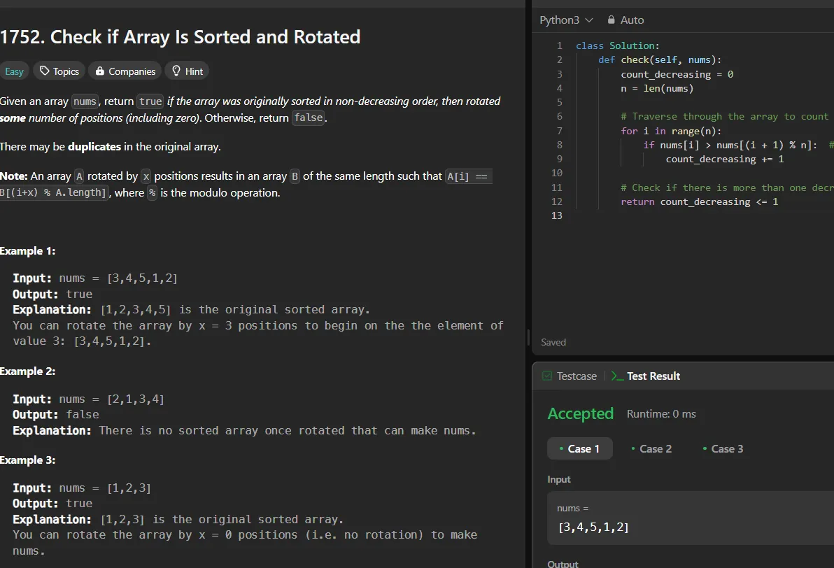Click the Hint button

point(186,71)
